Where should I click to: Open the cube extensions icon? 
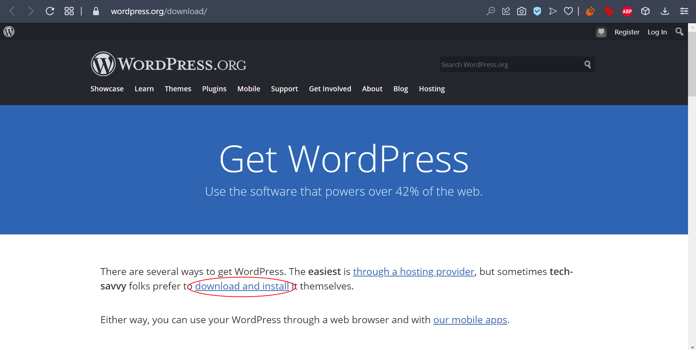click(645, 11)
